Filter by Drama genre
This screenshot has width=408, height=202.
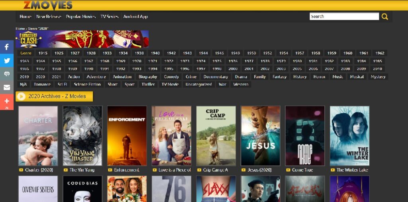pyautogui.click(x=241, y=77)
